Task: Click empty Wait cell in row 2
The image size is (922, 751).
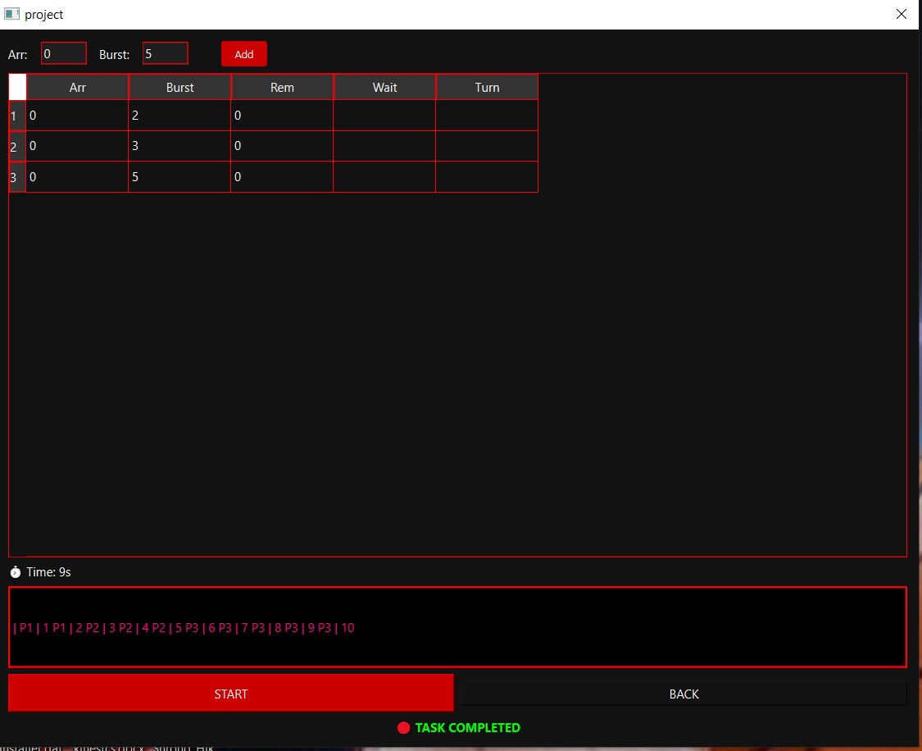Action: (x=384, y=146)
